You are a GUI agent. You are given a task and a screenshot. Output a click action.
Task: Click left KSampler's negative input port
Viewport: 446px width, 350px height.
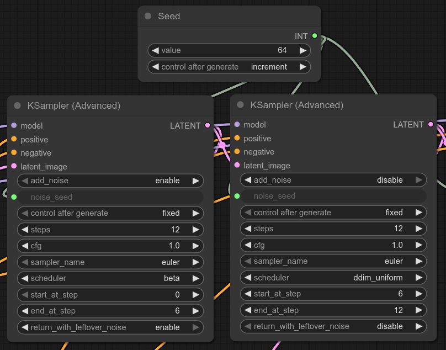tap(14, 152)
